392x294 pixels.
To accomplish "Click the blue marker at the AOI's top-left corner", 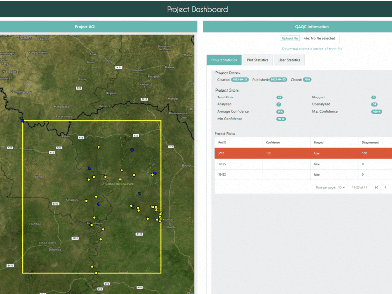I will tap(23, 121).
